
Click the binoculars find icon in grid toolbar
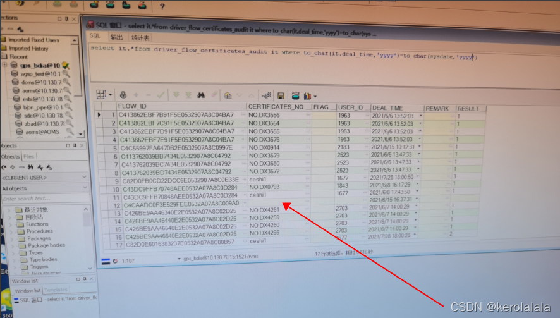(x=201, y=95)
